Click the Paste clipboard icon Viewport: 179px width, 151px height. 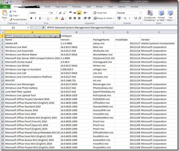[x=5, y=13]
